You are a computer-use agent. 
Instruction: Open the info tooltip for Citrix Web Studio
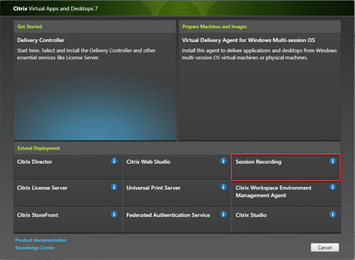(x=223, y=161)
